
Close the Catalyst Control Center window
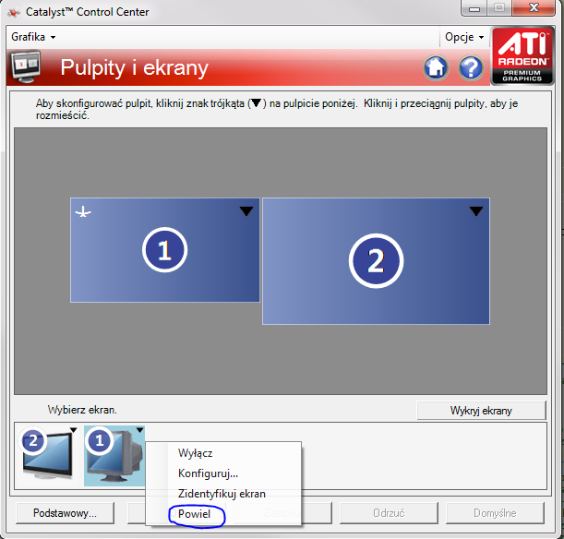(x=534, y=8)
